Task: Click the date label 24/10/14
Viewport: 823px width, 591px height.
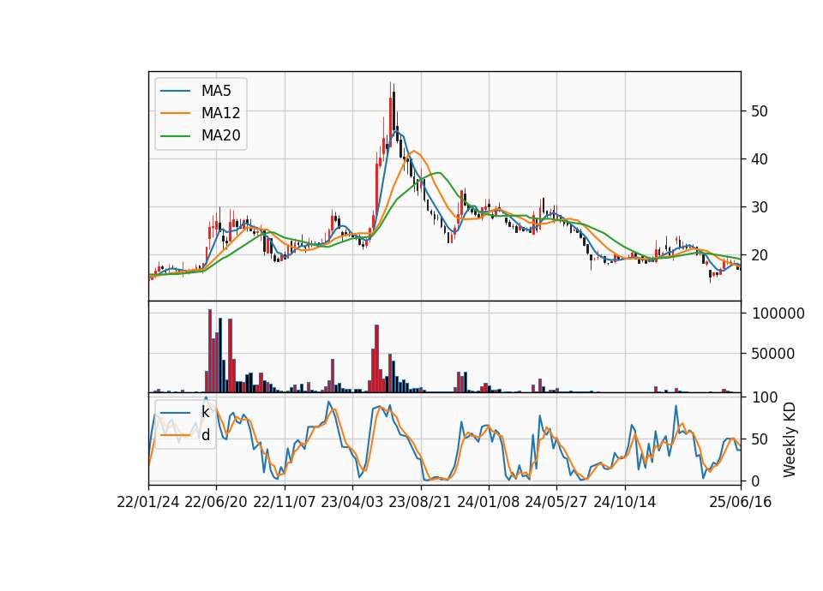Action: (625, 503)
